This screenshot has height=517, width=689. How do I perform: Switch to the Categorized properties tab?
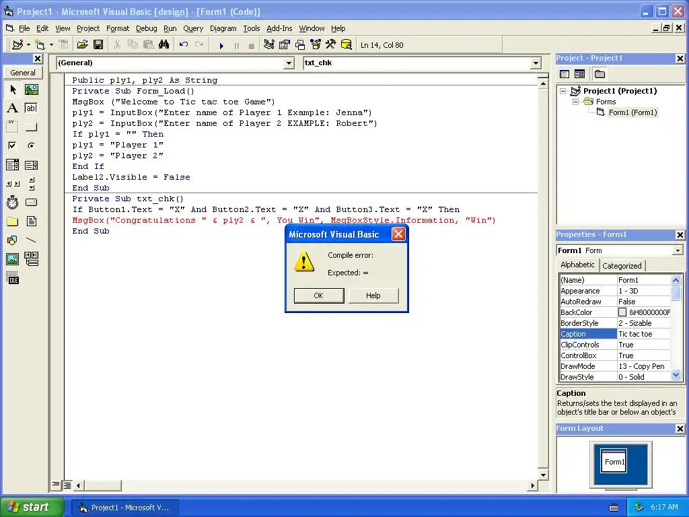coord(622,265)
